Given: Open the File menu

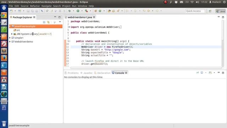Looking at the screenshot, I should [x=11, y=6].
